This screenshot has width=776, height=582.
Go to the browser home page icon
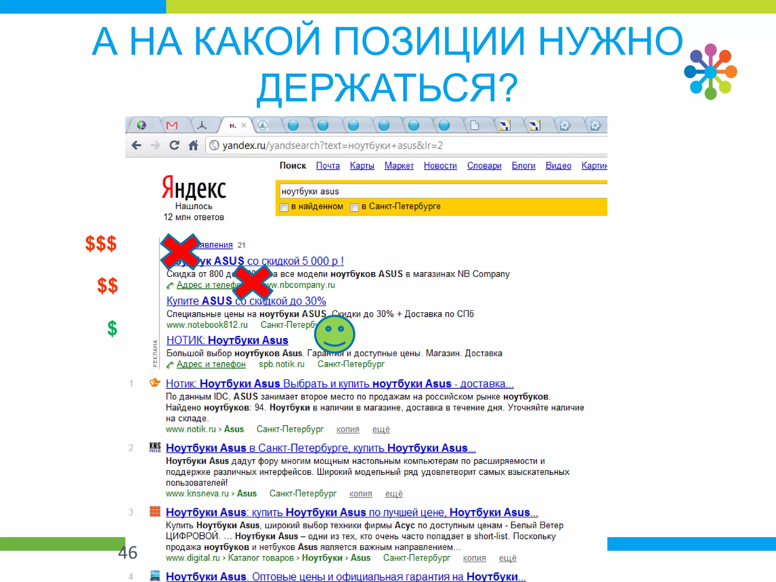[193, 145]
